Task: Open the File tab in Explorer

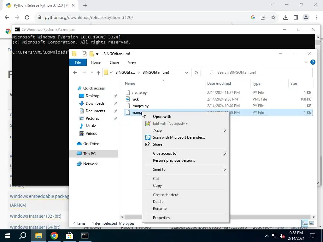Action: [x=78, y=62]
